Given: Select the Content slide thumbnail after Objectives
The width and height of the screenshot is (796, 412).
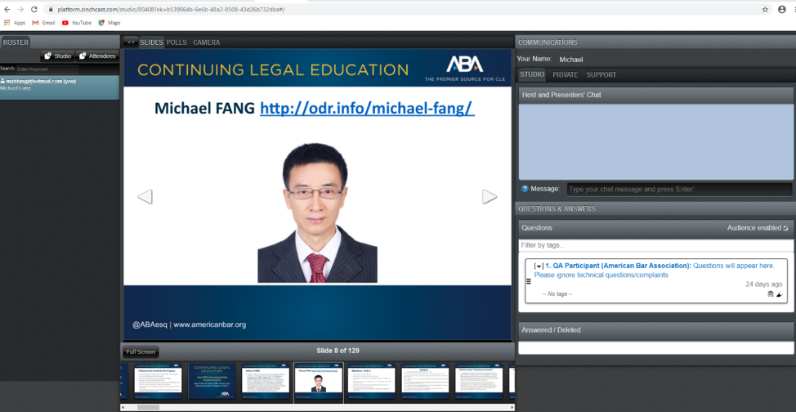Looking at the screenshot, I should tap(426, 380).
